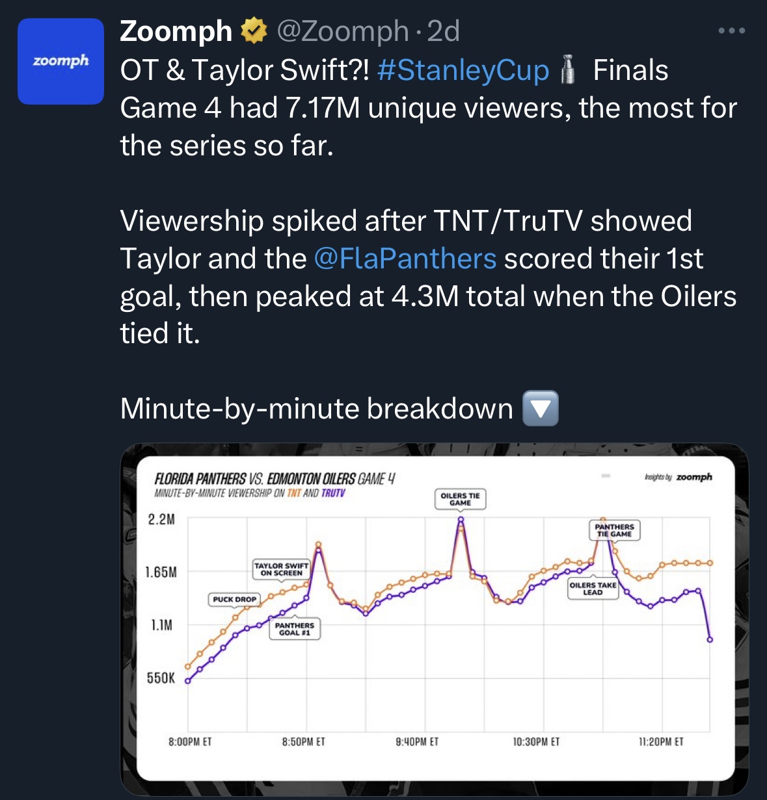Click the Panthers Goal #1 label
Viewport: 767px width, 800px height.
[295, 629]
